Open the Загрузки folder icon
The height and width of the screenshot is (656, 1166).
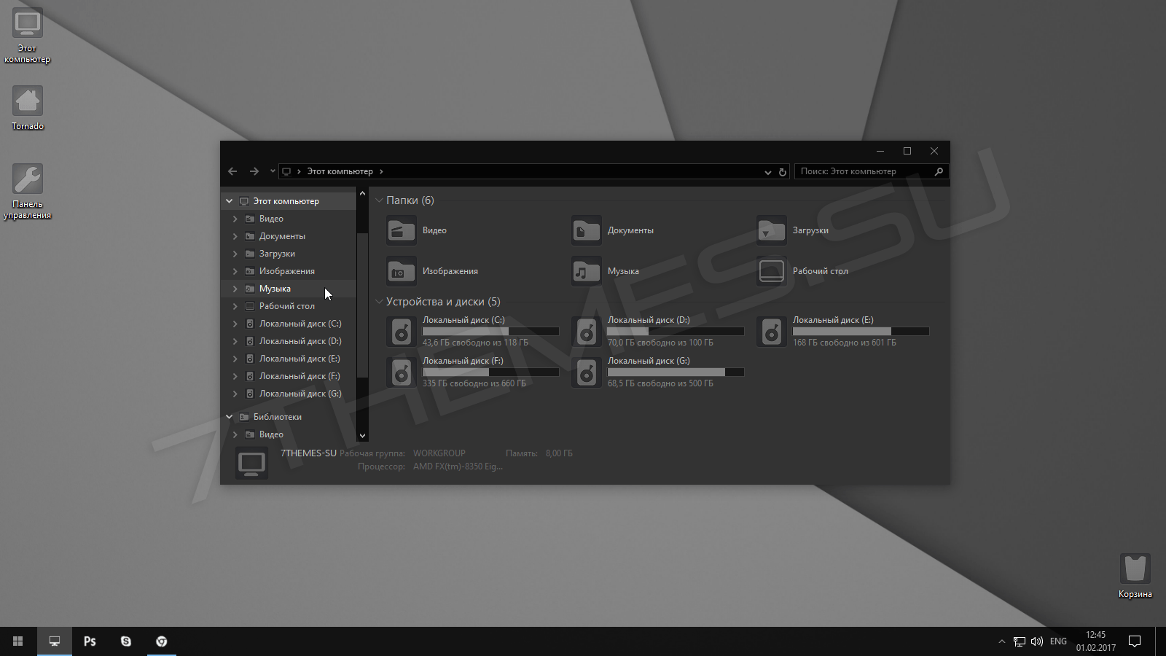coord(771,230)
